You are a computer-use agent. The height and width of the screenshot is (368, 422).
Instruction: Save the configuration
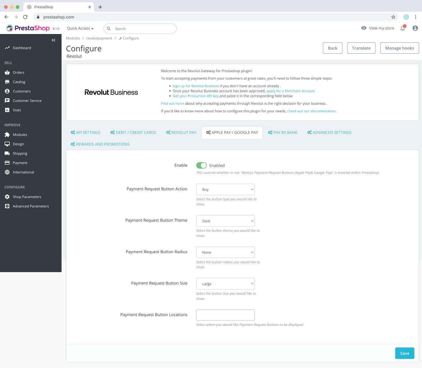pos(405,353)
